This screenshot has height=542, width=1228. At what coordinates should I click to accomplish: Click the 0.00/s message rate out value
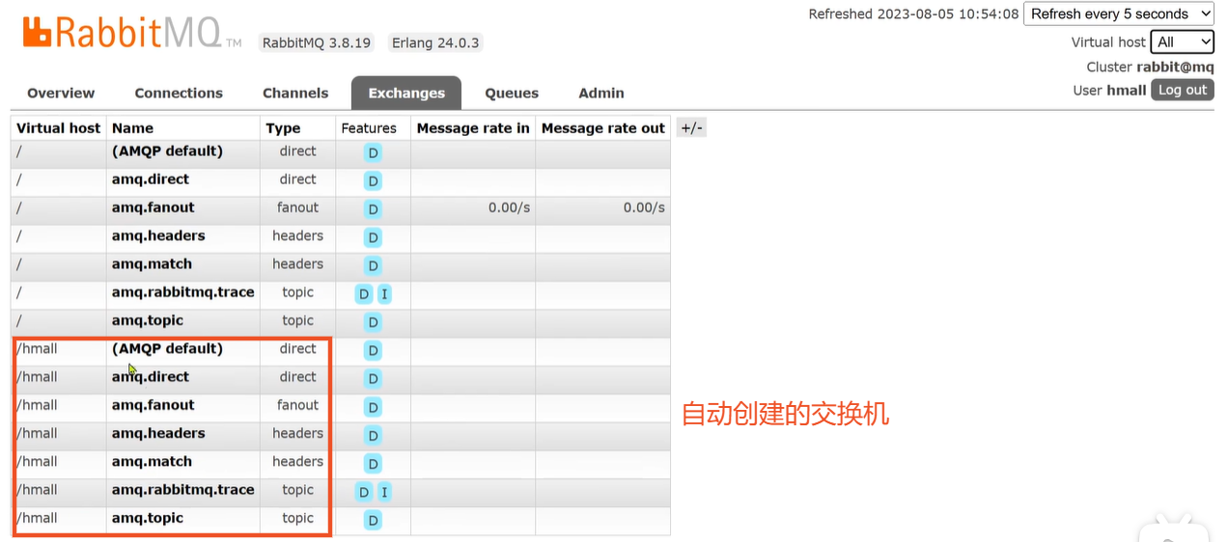click(x=644, y=207)
